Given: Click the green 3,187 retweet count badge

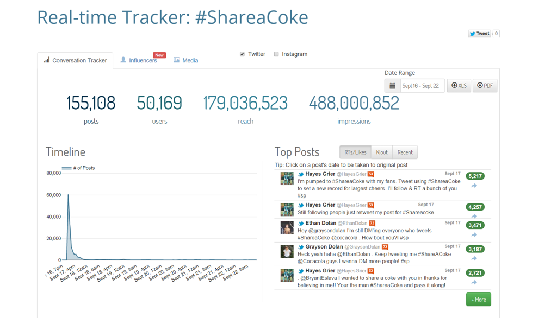Looking at the screenshot, I should point(475,249).
